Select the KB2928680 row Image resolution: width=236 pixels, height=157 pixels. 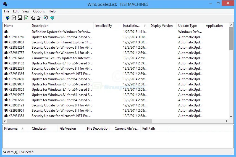pyautogui.click(x=116, y=79)
